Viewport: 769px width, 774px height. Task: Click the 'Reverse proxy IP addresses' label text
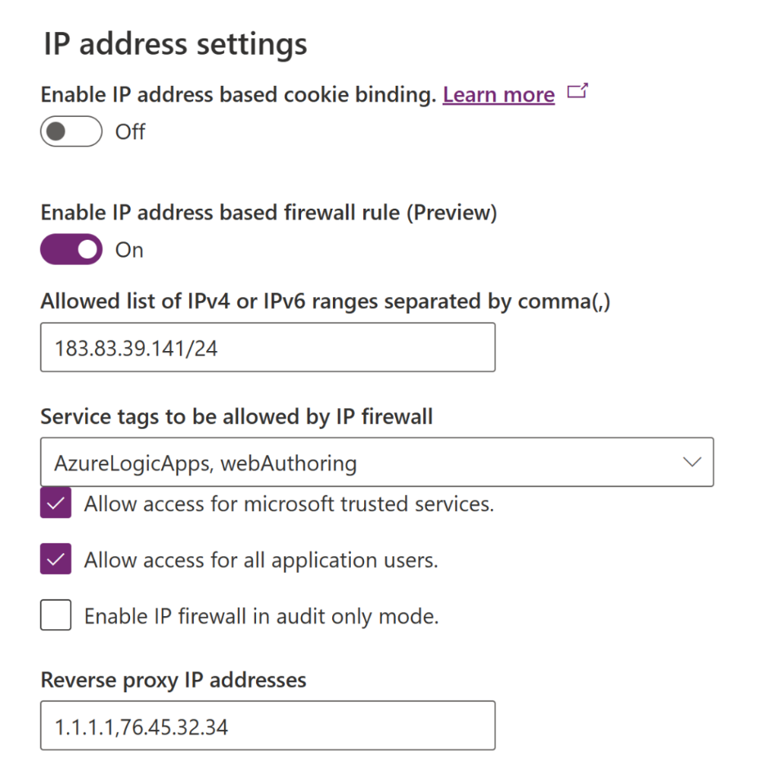click(x=173, y=680)
